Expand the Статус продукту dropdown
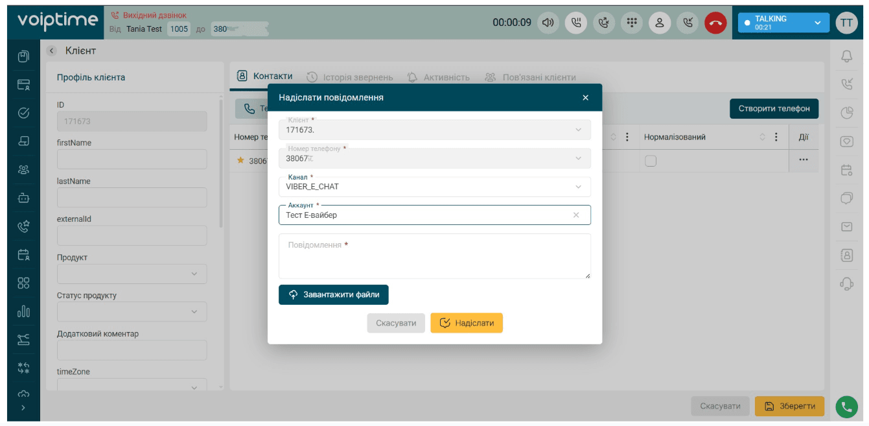Screen dimensions: 869x426 click(x=132, y=312)
